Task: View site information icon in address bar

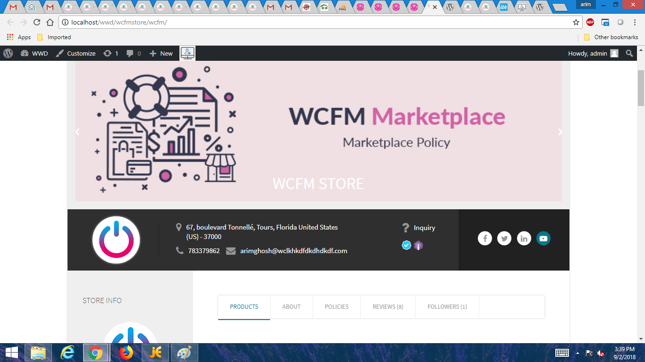Action: (x=65, y=22)
